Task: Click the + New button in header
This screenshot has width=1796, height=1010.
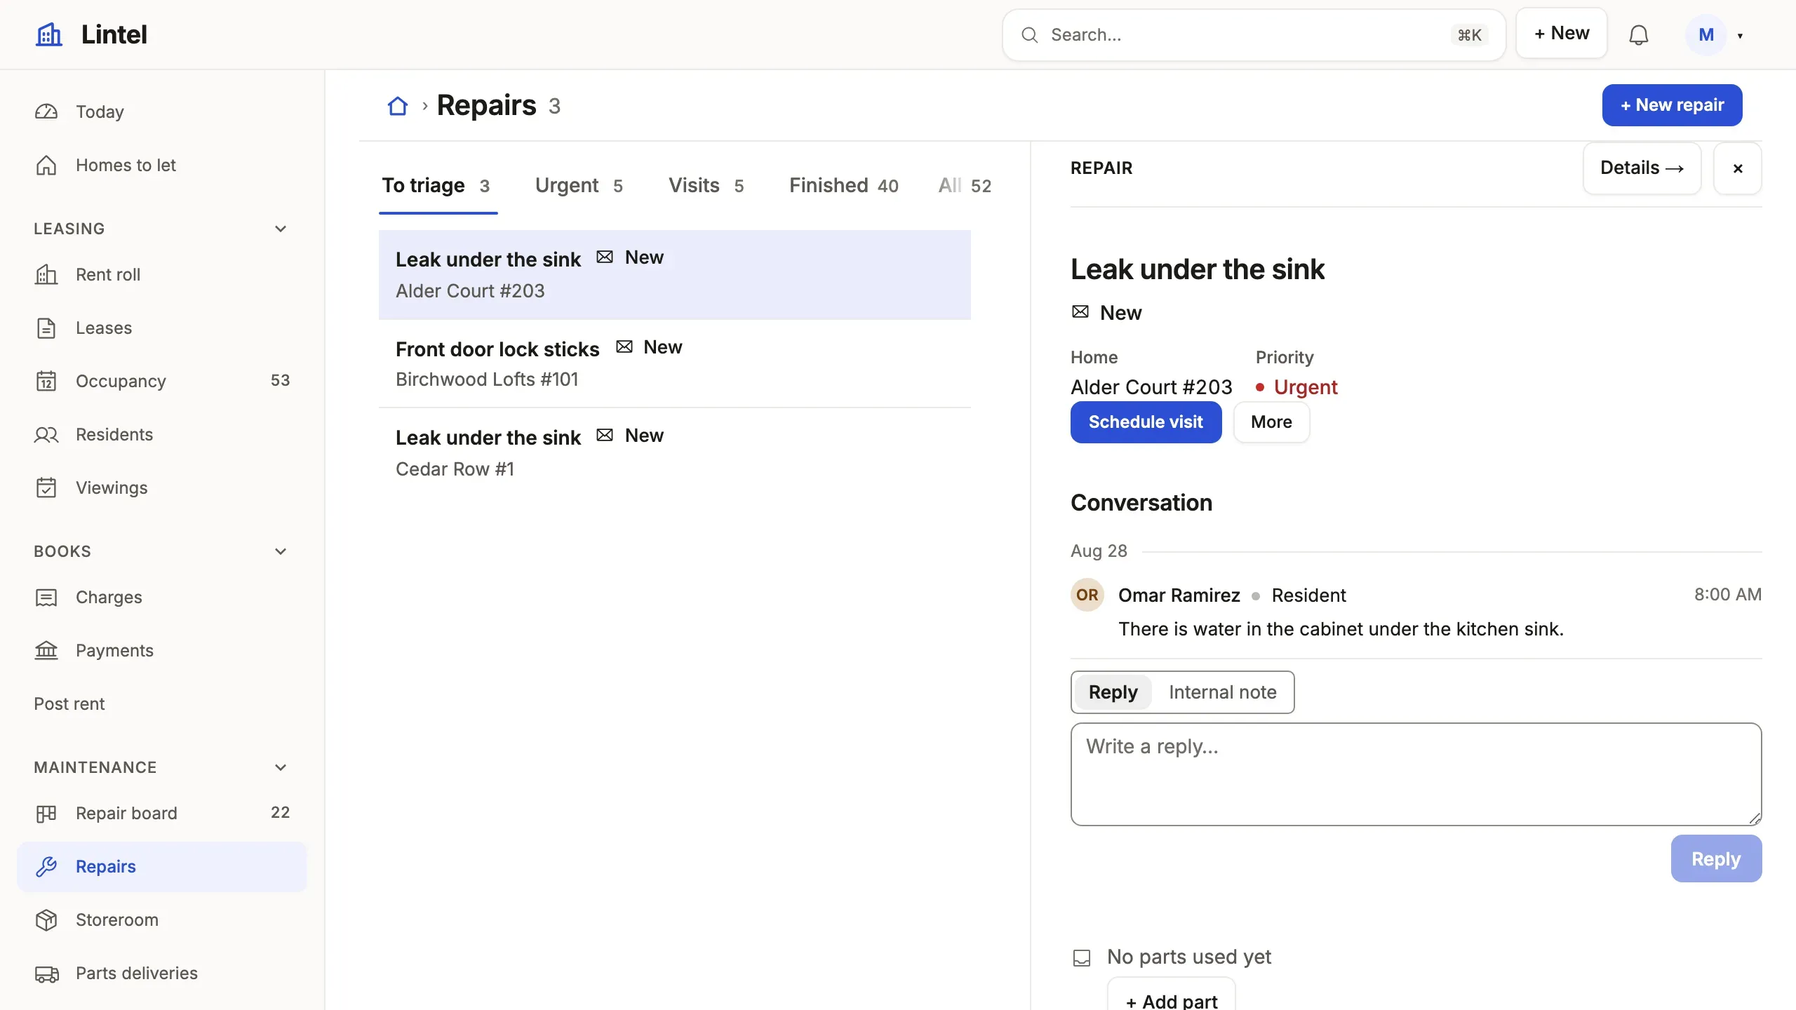Action: pos(1562,33)
